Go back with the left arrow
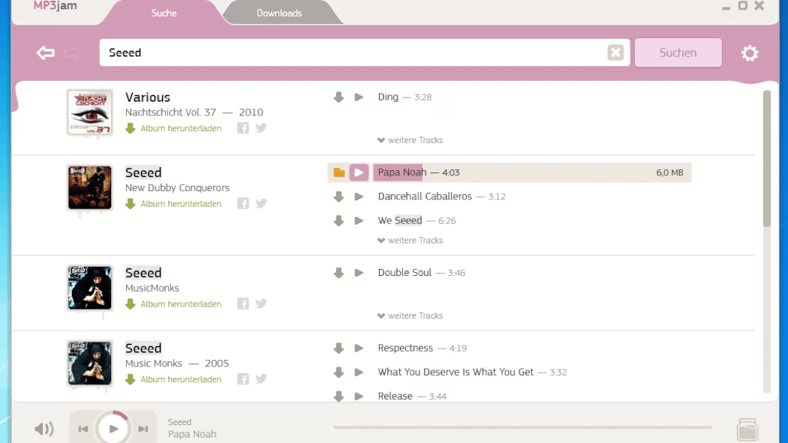This screenshot has height=443, width=788. pos(46,52)
